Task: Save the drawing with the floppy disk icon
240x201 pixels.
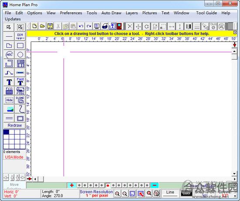Action: pyautogui.click(x=50, y=26)
